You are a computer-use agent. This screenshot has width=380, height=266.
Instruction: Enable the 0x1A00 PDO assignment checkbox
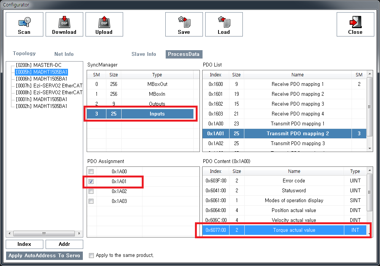[91, 172]
